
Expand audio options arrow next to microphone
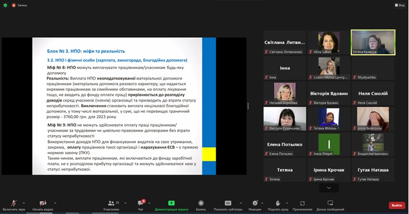(x=24, y=203)
